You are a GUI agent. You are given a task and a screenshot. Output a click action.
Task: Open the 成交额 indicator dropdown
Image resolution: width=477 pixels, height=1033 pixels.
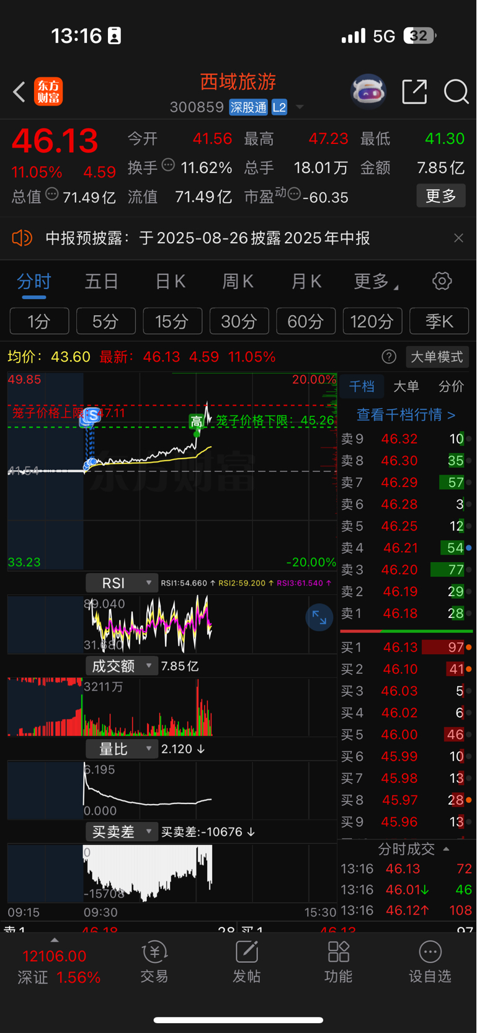pyautogui.click(x=121, y=666)
